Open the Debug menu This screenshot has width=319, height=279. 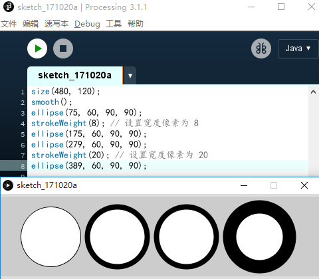87,24
